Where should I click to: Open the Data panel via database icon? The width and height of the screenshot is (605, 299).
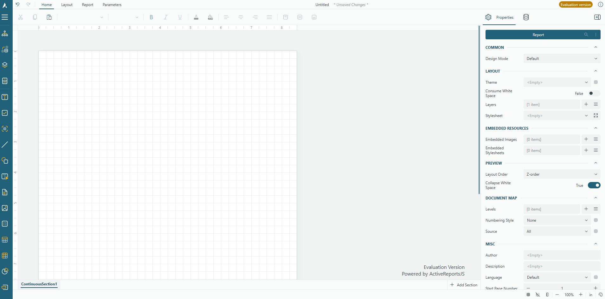click(526, 17)
